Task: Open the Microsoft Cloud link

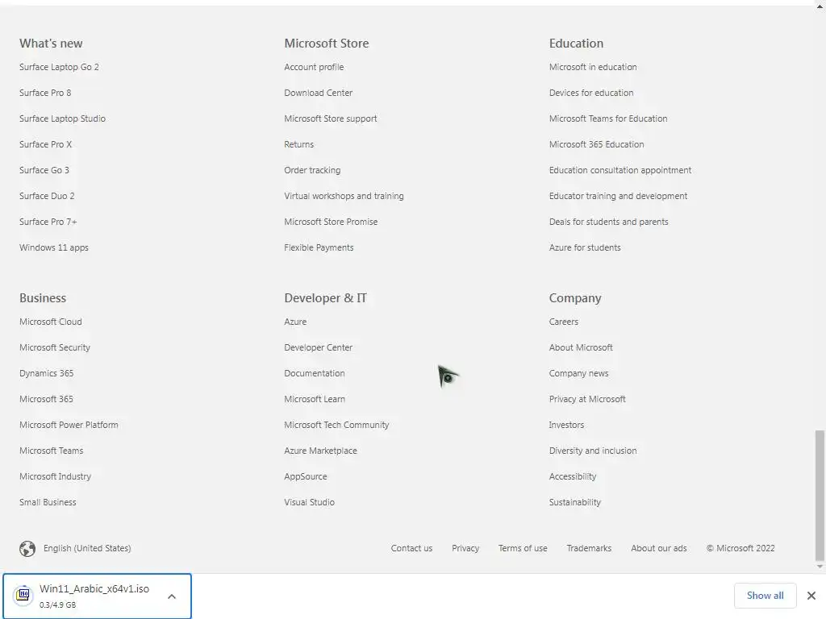Action: pos(51,322)
